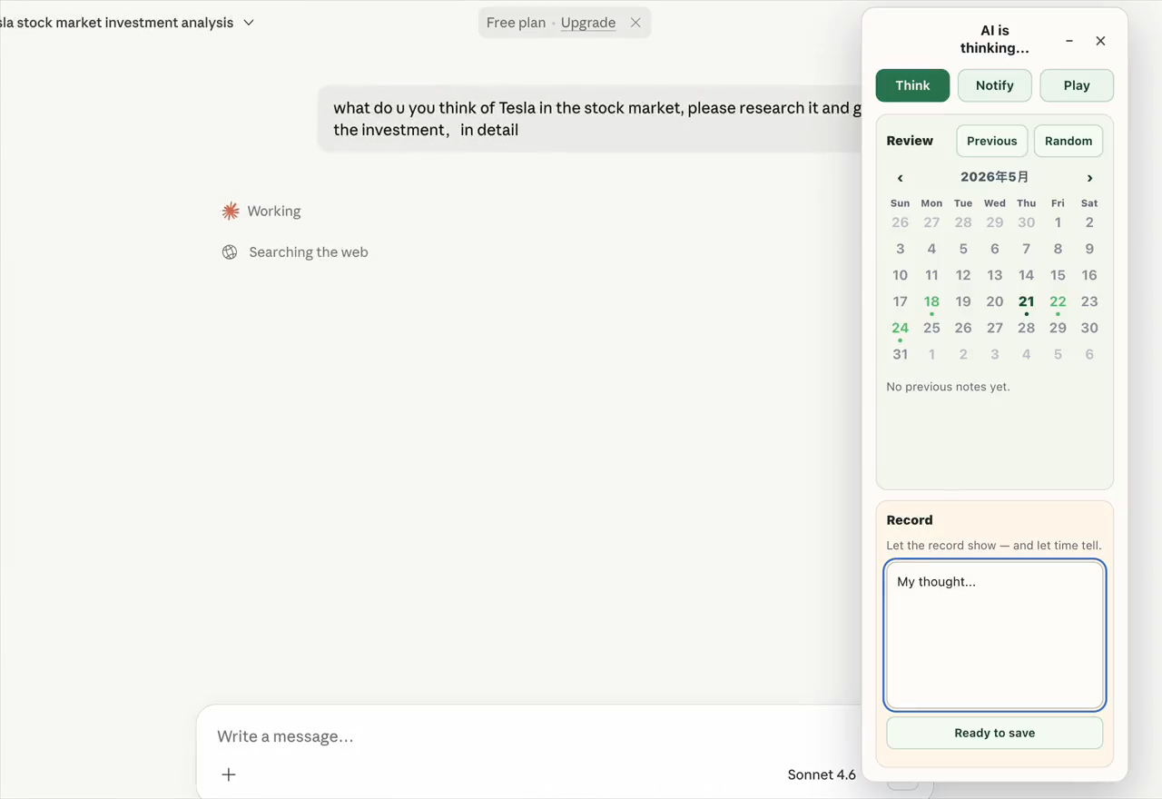Pick date 9 in the calendar
This screenshot has width=1162, height=799.
[1089, 249]
